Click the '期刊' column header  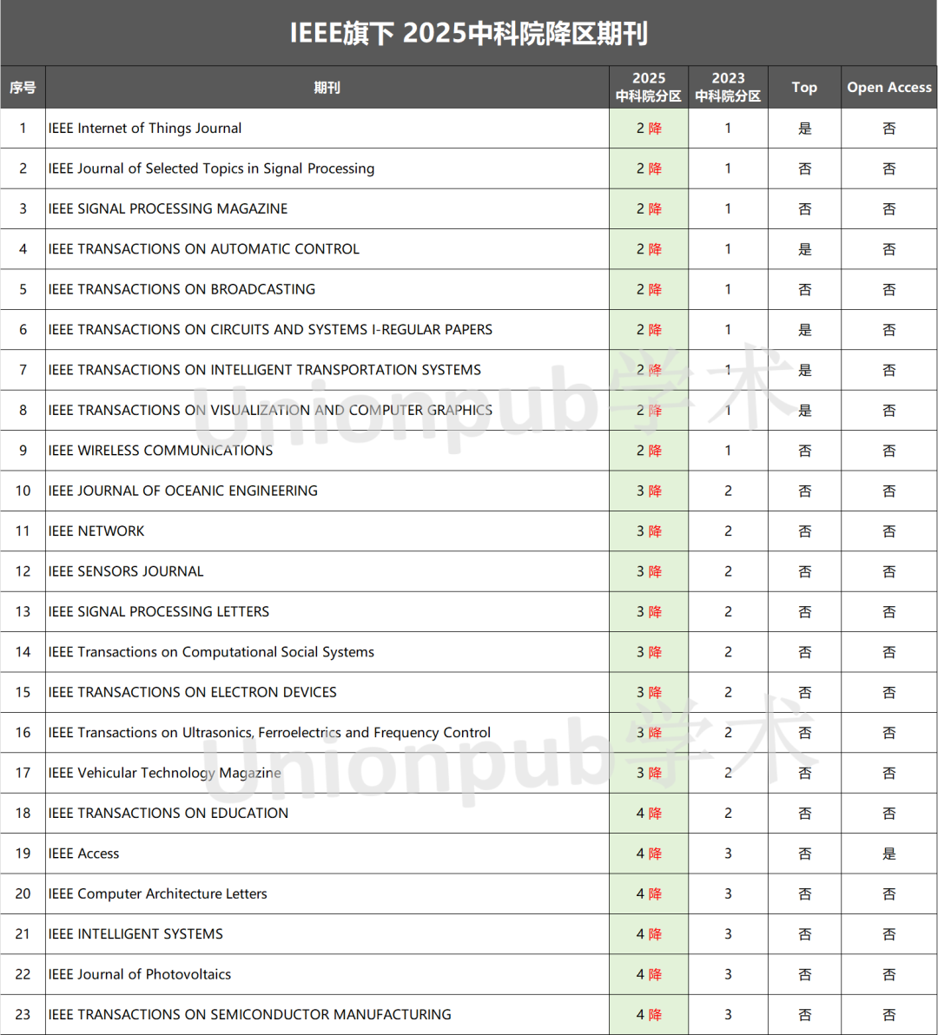pyautogui.click(x=327, y=87)
